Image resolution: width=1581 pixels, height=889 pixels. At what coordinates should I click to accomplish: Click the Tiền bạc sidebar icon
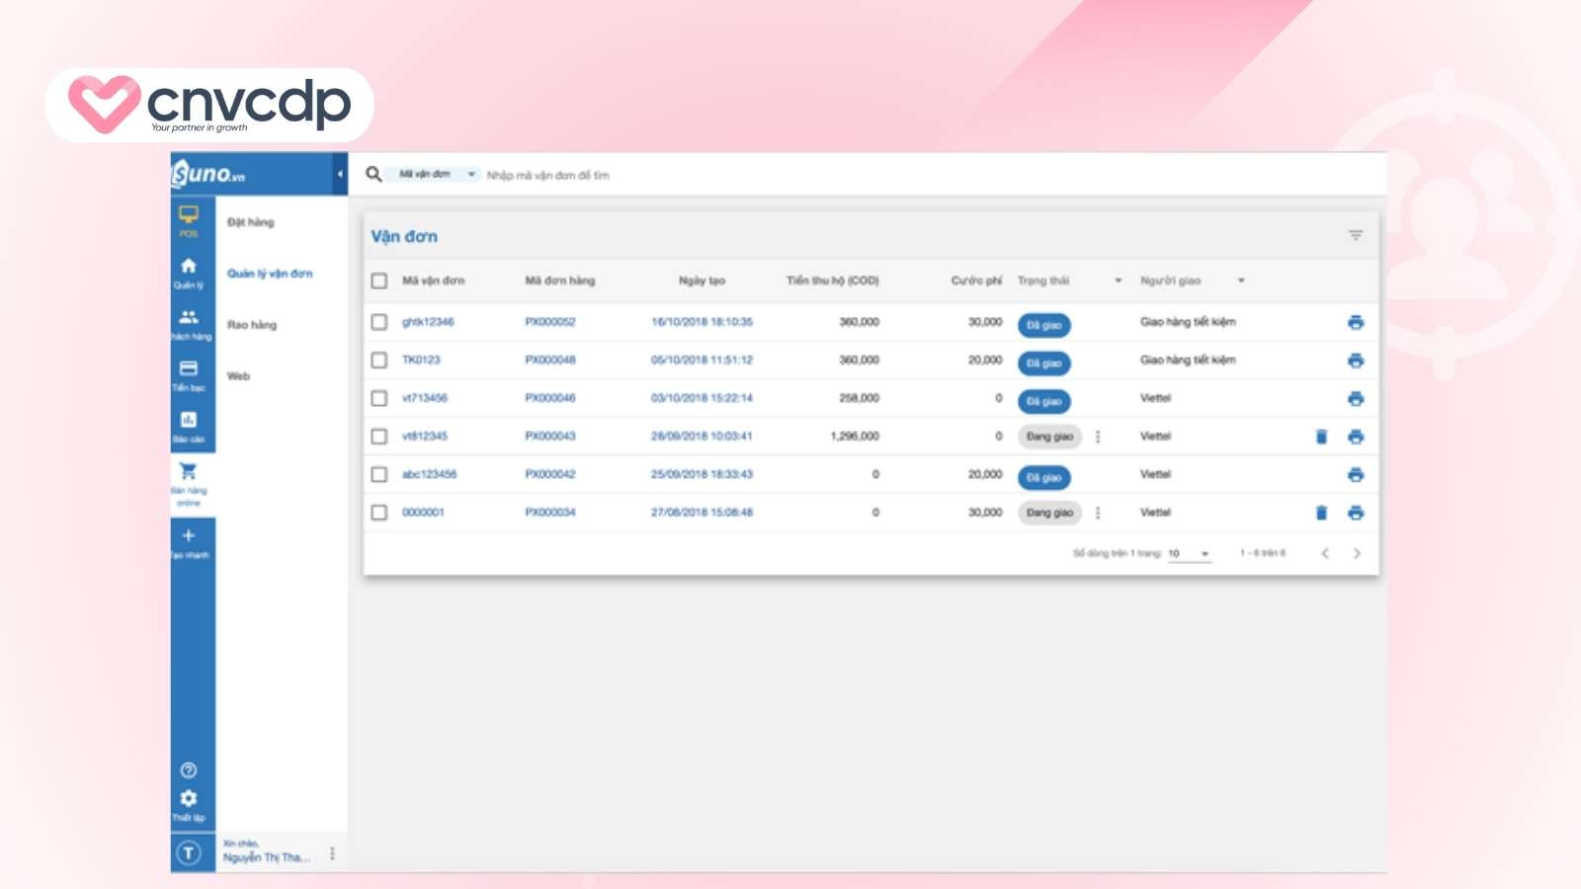[x=189, y=373]
